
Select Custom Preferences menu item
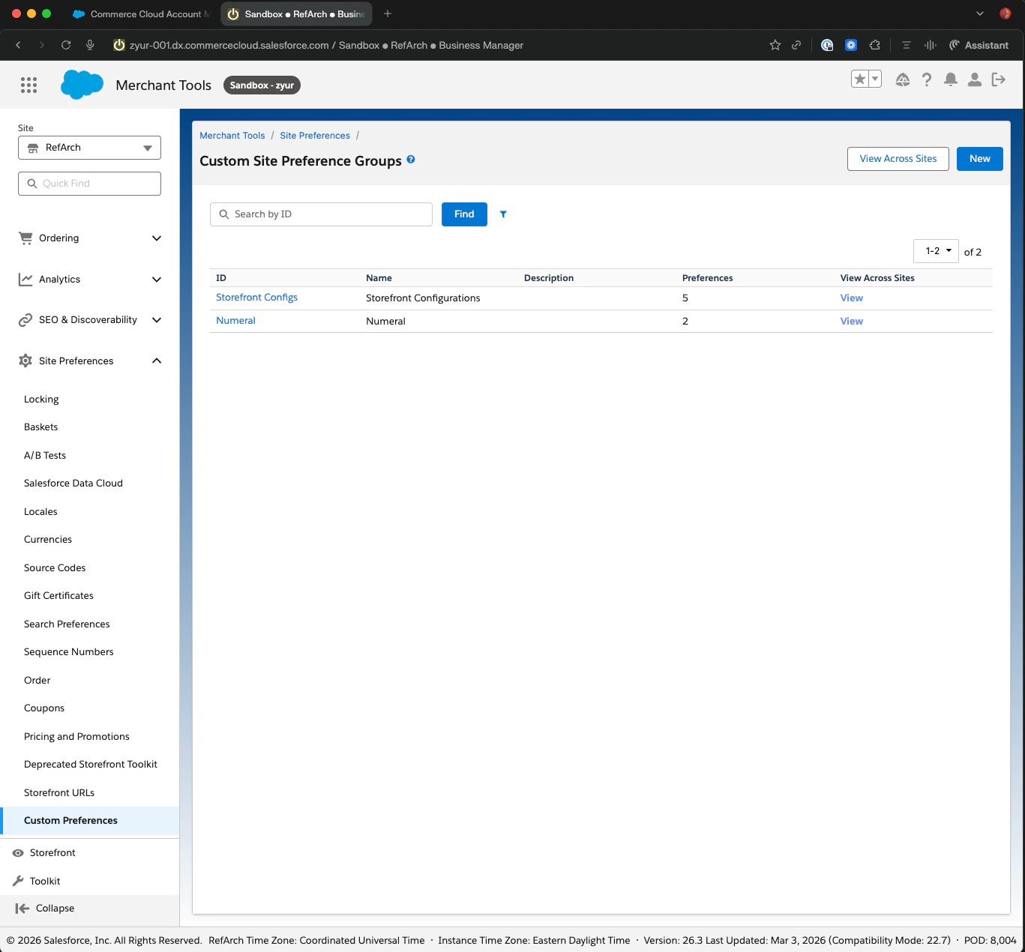[x=90, y=821]
